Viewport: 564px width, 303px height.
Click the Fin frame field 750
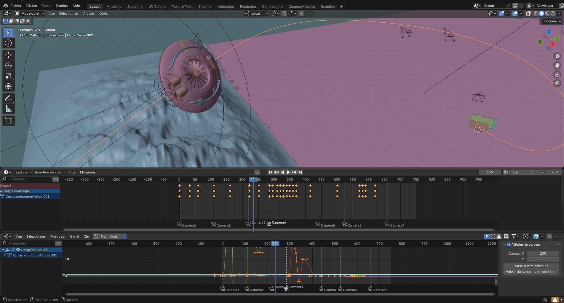pos(549,172)
